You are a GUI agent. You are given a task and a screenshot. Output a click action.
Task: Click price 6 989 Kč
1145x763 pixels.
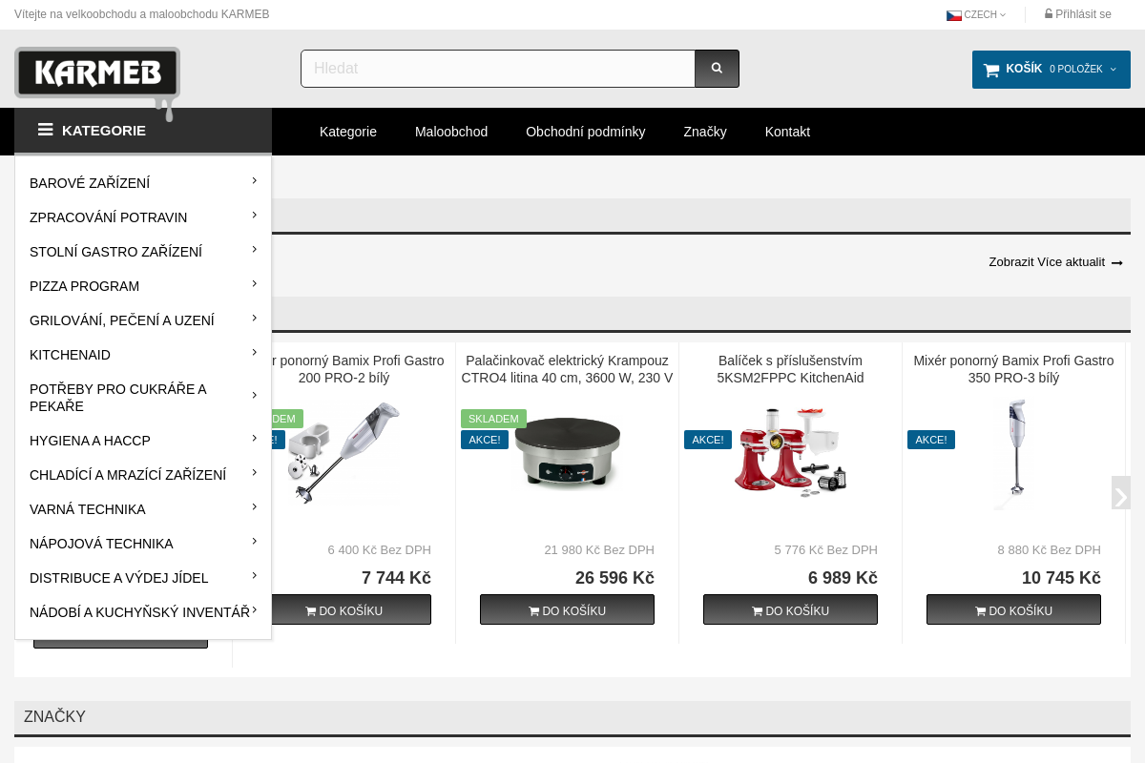click(843, 578)
